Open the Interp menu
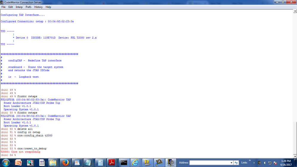Screen dimensions: 297x167 [19, 7]
